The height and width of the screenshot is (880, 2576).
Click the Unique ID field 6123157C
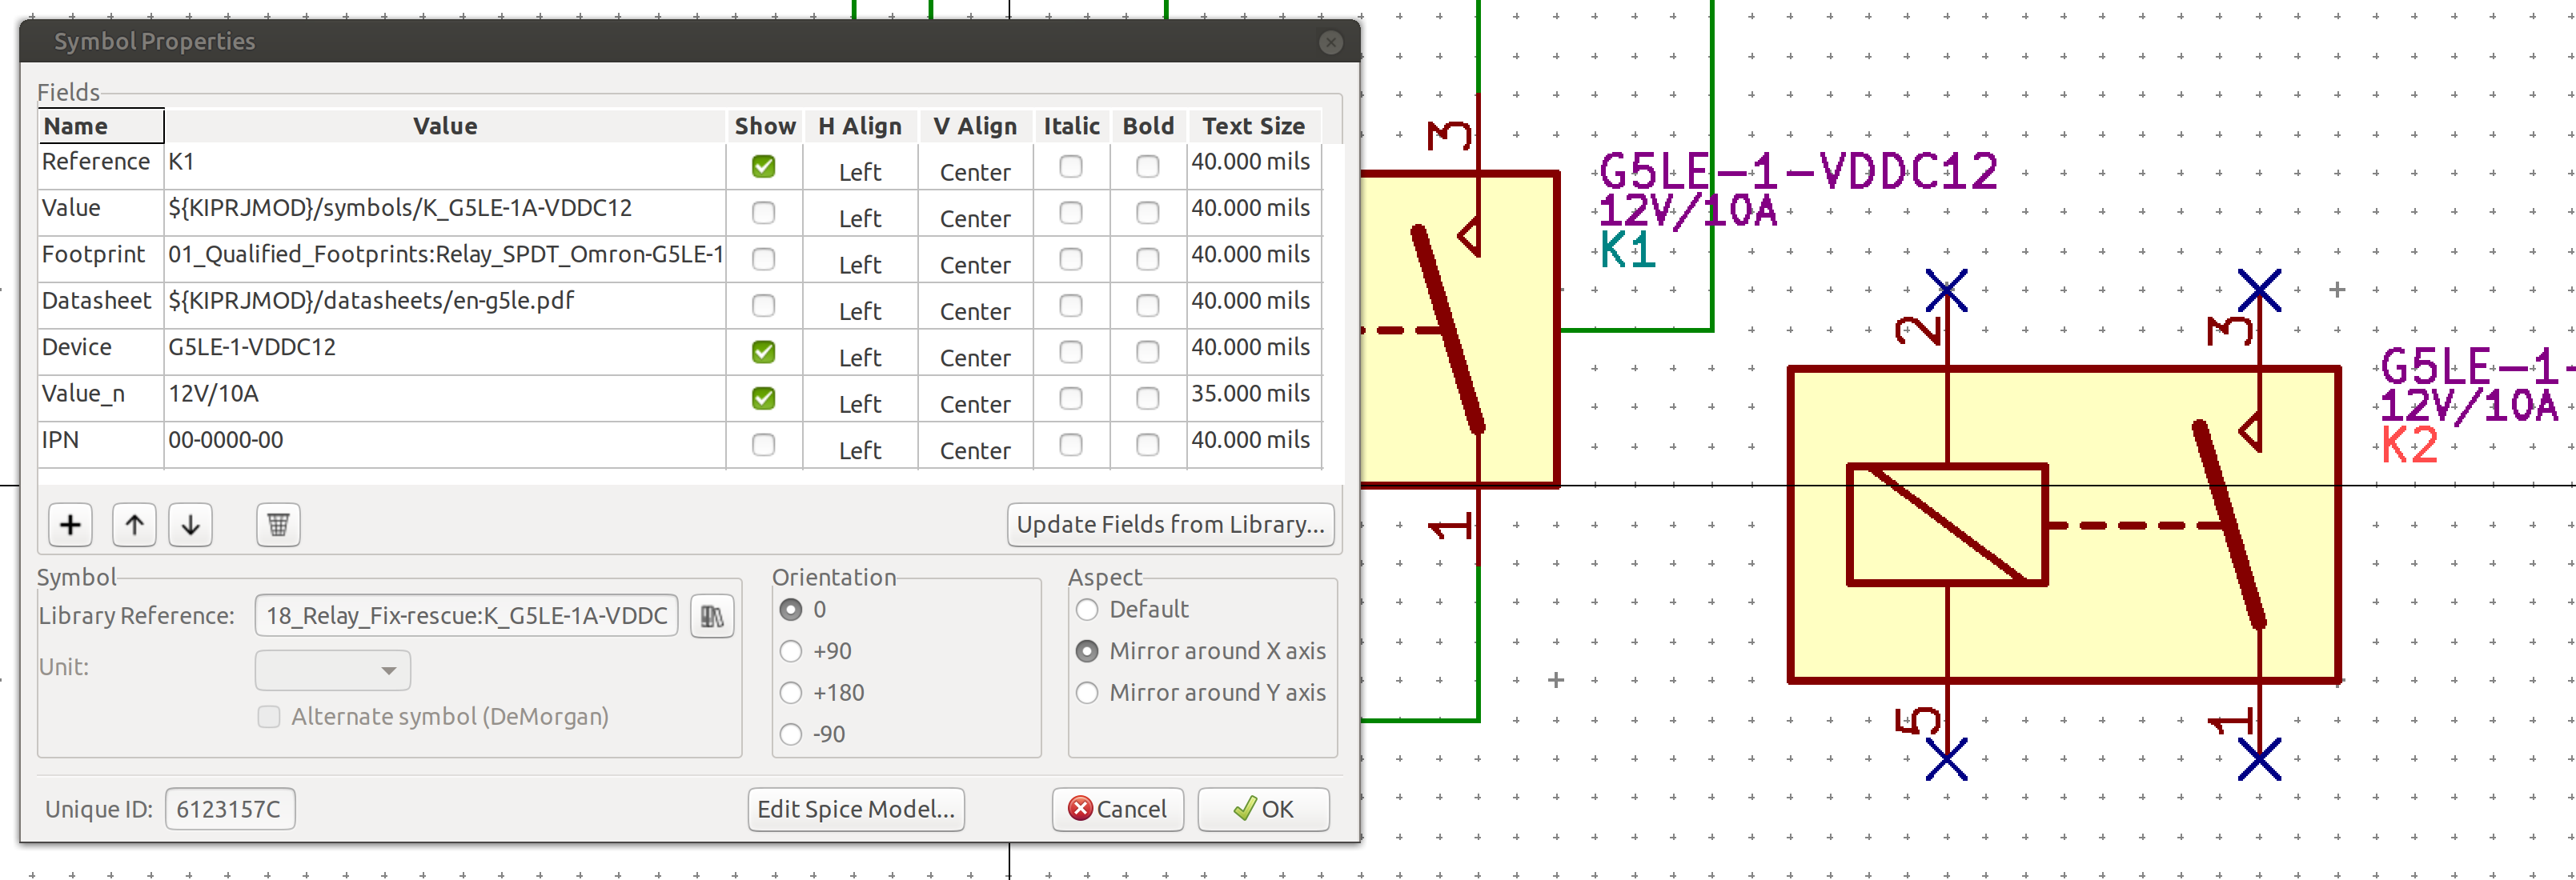point(229,809)
